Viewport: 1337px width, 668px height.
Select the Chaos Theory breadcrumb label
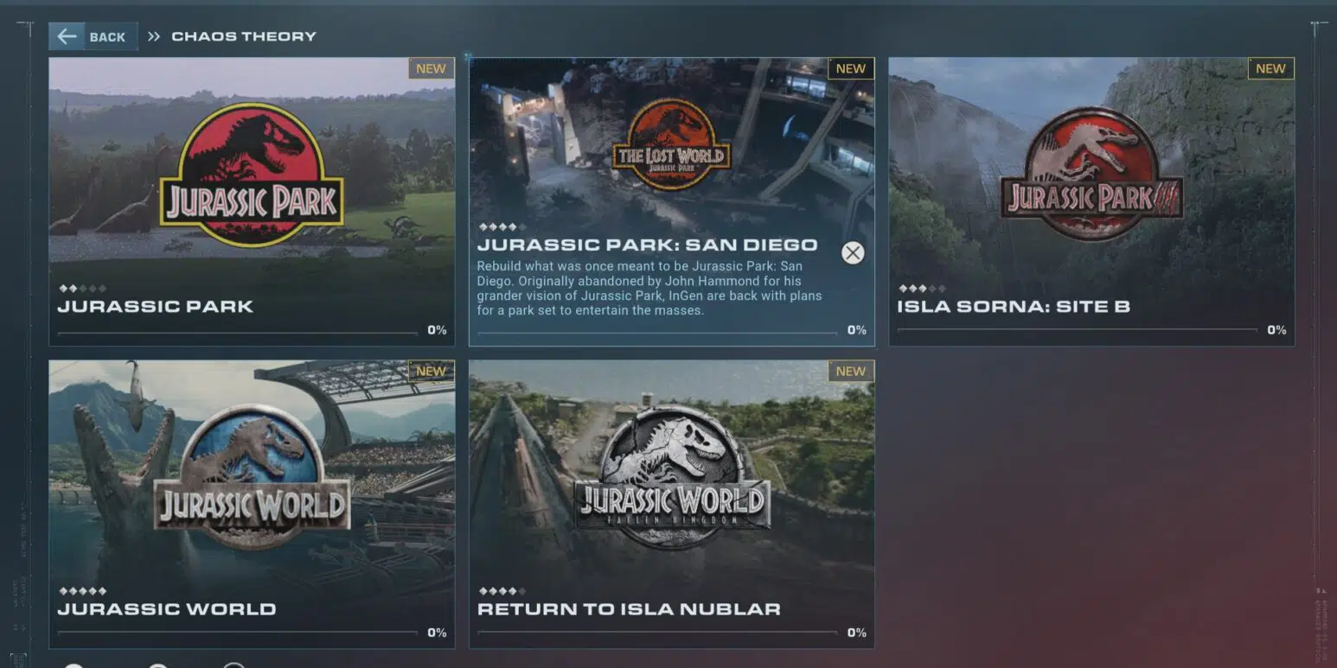pos(244,36)
